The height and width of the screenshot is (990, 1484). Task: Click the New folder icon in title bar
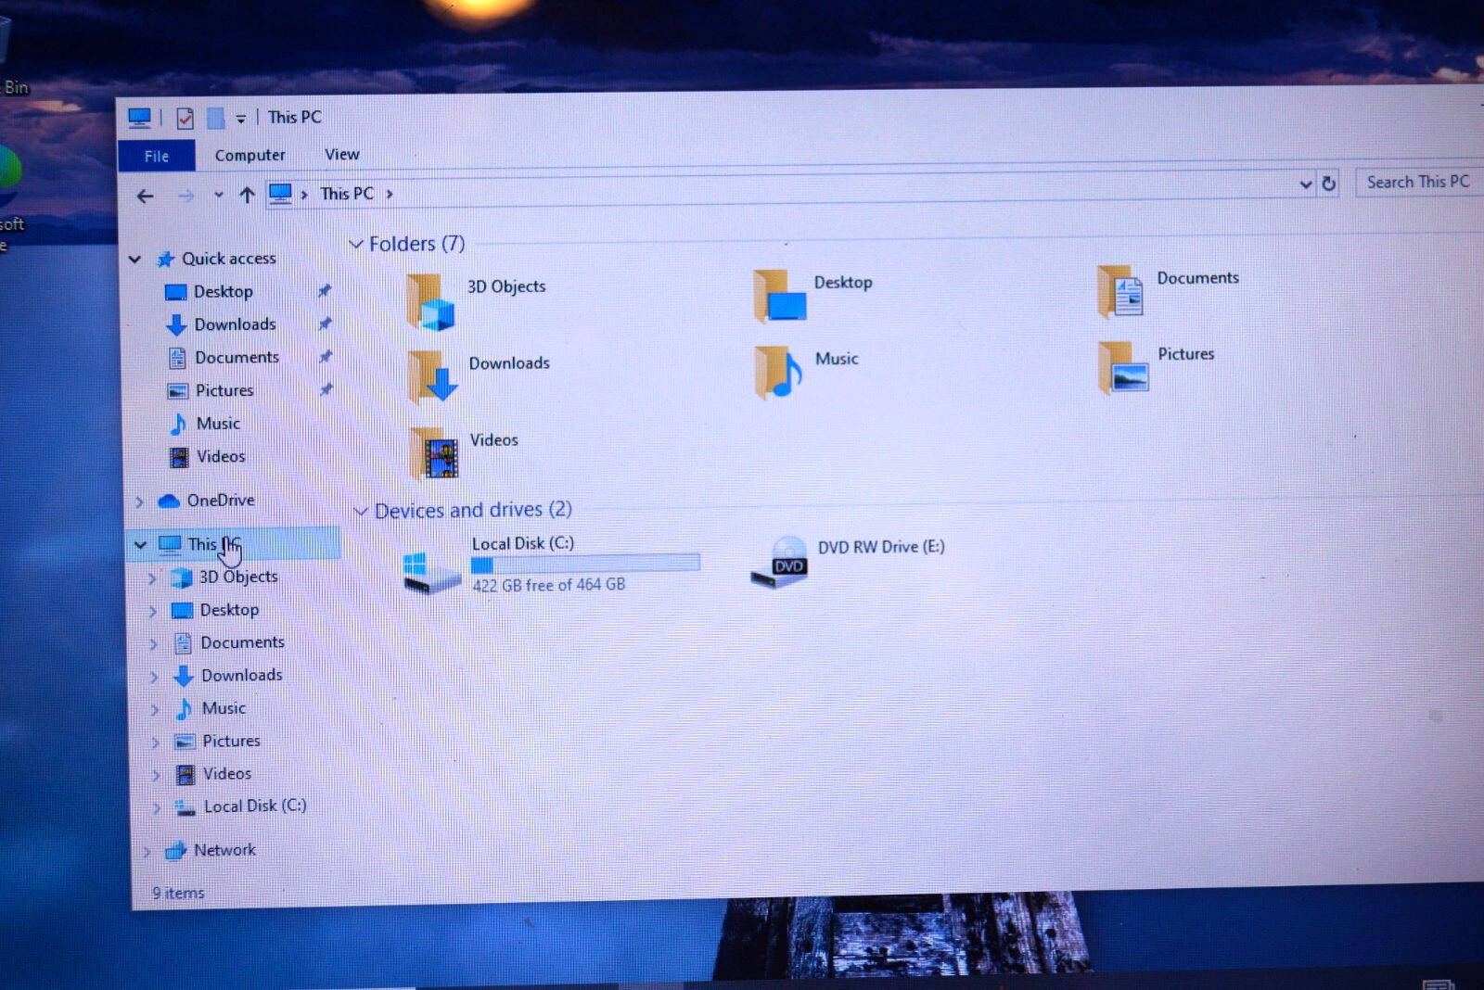215,118
